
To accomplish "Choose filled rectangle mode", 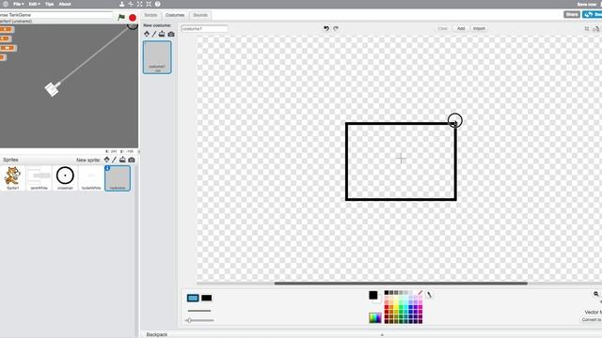I will pos(207,298).
